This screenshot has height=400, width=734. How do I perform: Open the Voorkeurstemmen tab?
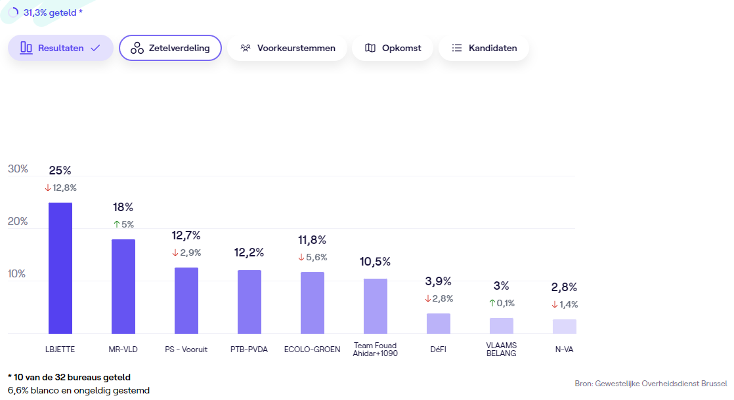click(287, 48)
